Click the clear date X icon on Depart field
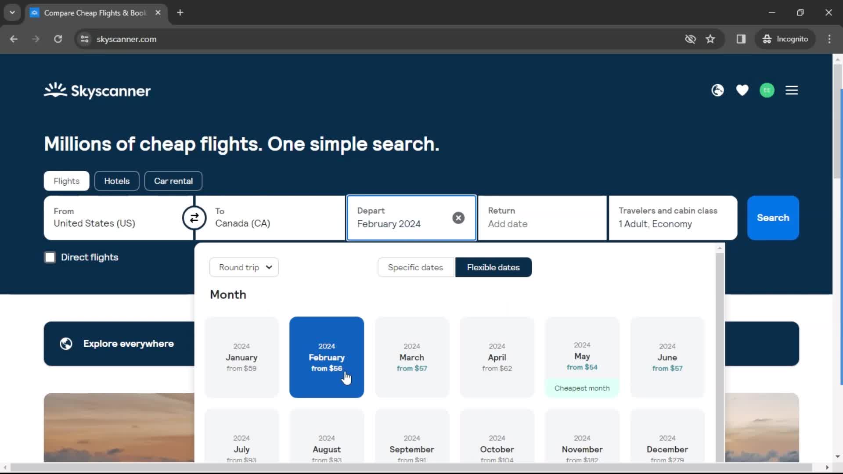The height and width of the screenshot is (474, 843). (x=458, y=218)
